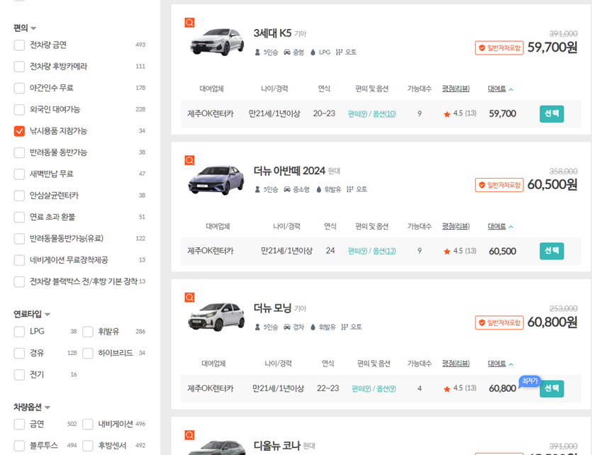592x455 pixels.
Task: Sort by 평점(리뷰) in 더뉴 아반떼 table
Action: (x=456, y=226)
